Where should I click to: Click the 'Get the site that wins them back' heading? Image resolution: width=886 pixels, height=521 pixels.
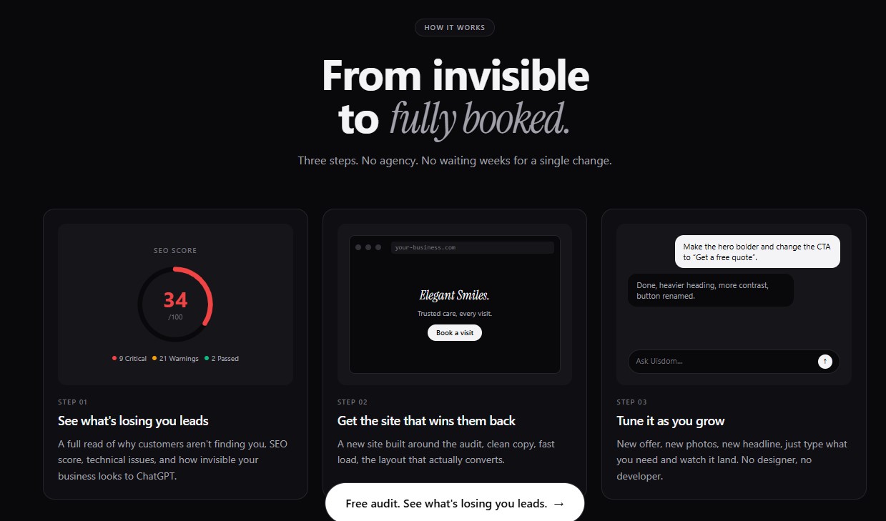pyautogui.click(x=426, y=421)
